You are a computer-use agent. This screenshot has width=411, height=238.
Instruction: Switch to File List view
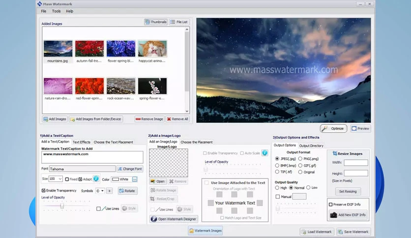pos(179,22)
